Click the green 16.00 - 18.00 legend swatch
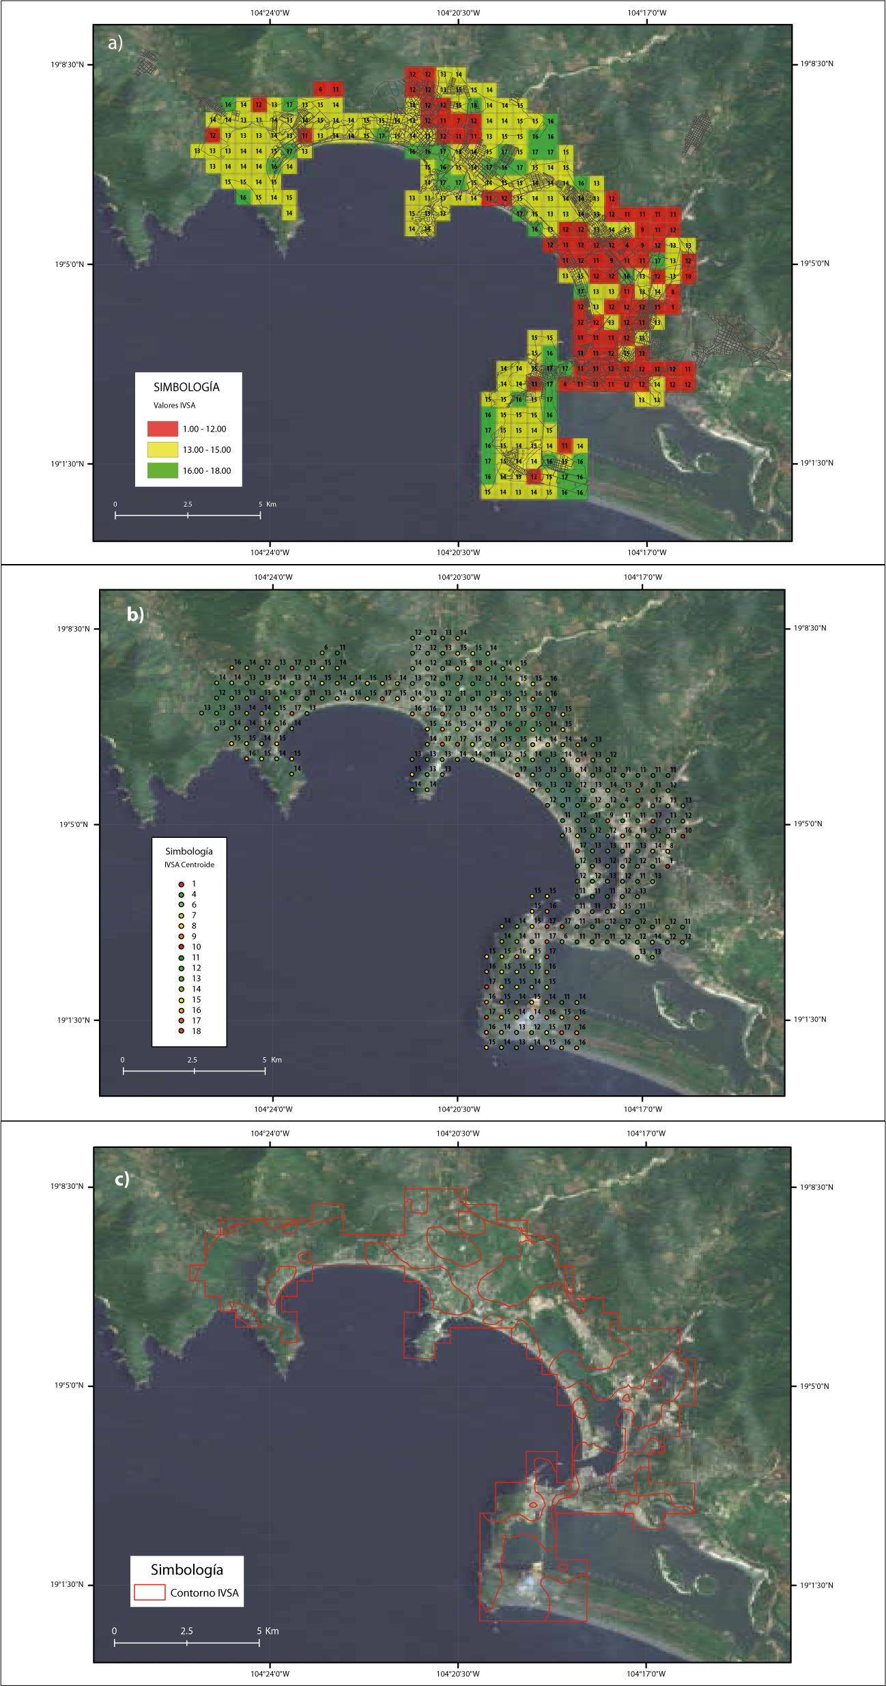This screenshot has width=886, height=1686. click(x=162, y=470)
